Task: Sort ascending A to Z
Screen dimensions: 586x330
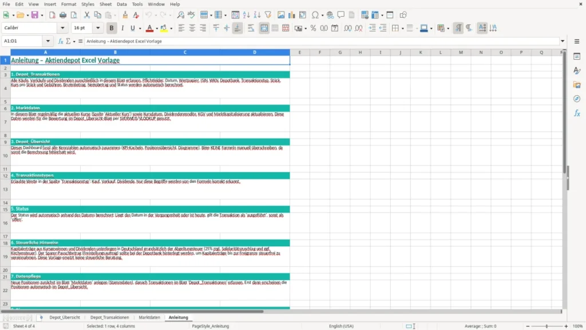Action: click(246, 15)
